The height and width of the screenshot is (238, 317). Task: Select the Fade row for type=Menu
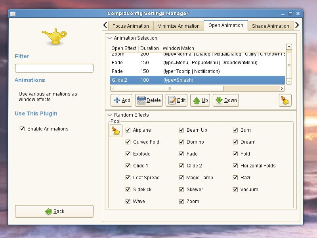(x=197, y=63)
